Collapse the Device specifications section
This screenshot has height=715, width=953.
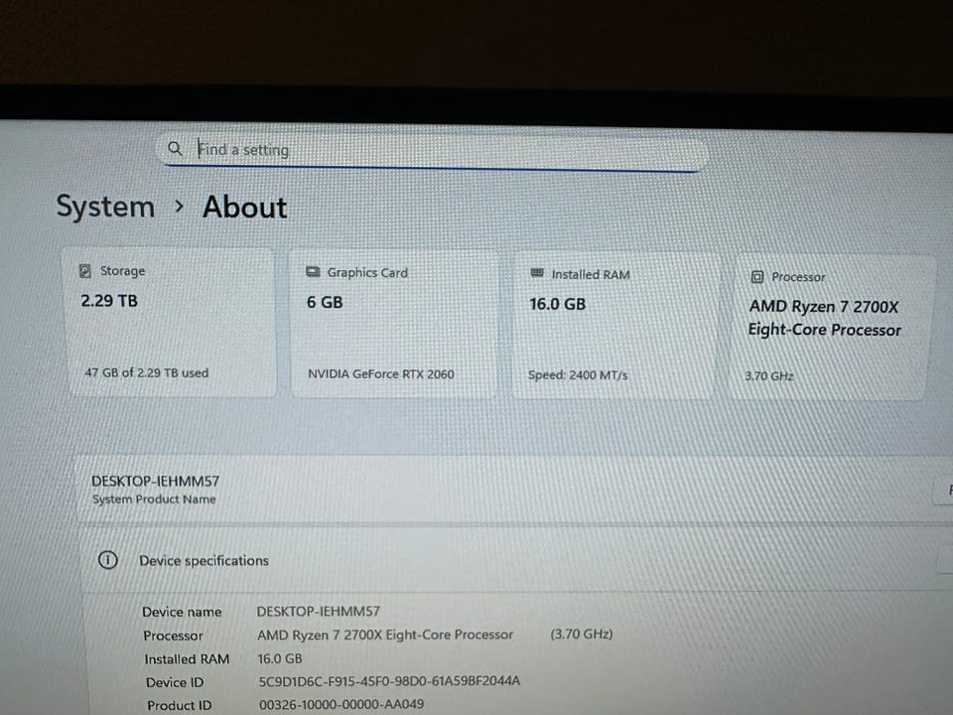pyautogui.click(x=516, y=560)
